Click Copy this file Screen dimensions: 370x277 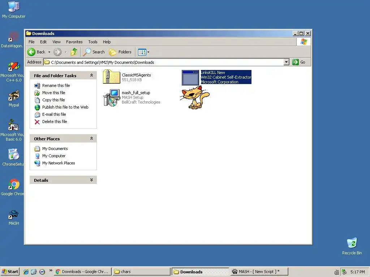(53, 100)
